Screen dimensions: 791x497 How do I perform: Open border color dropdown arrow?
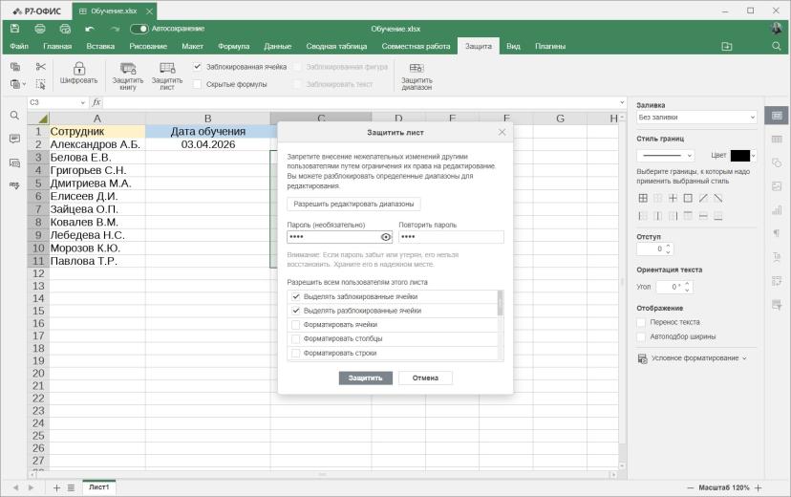coord(754,156)
